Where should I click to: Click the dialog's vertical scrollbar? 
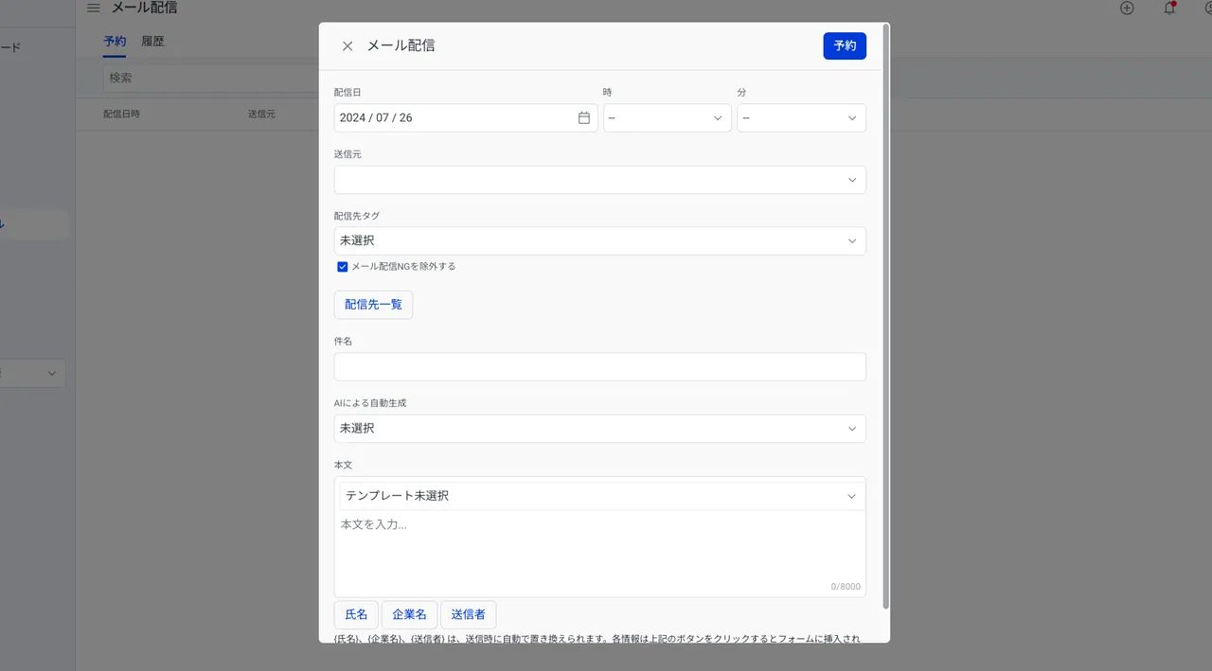(886, 317)
